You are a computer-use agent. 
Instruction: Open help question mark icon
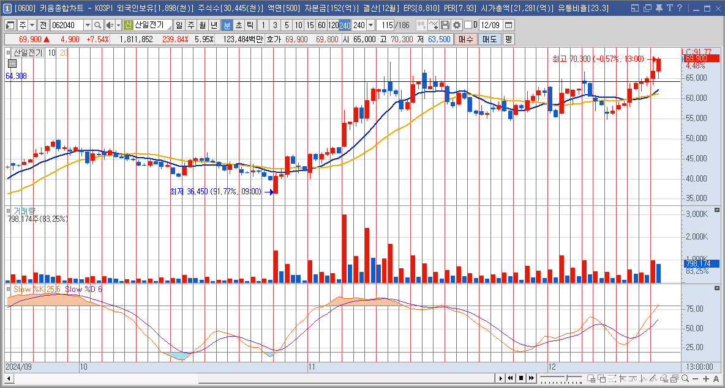click(679, 8)
